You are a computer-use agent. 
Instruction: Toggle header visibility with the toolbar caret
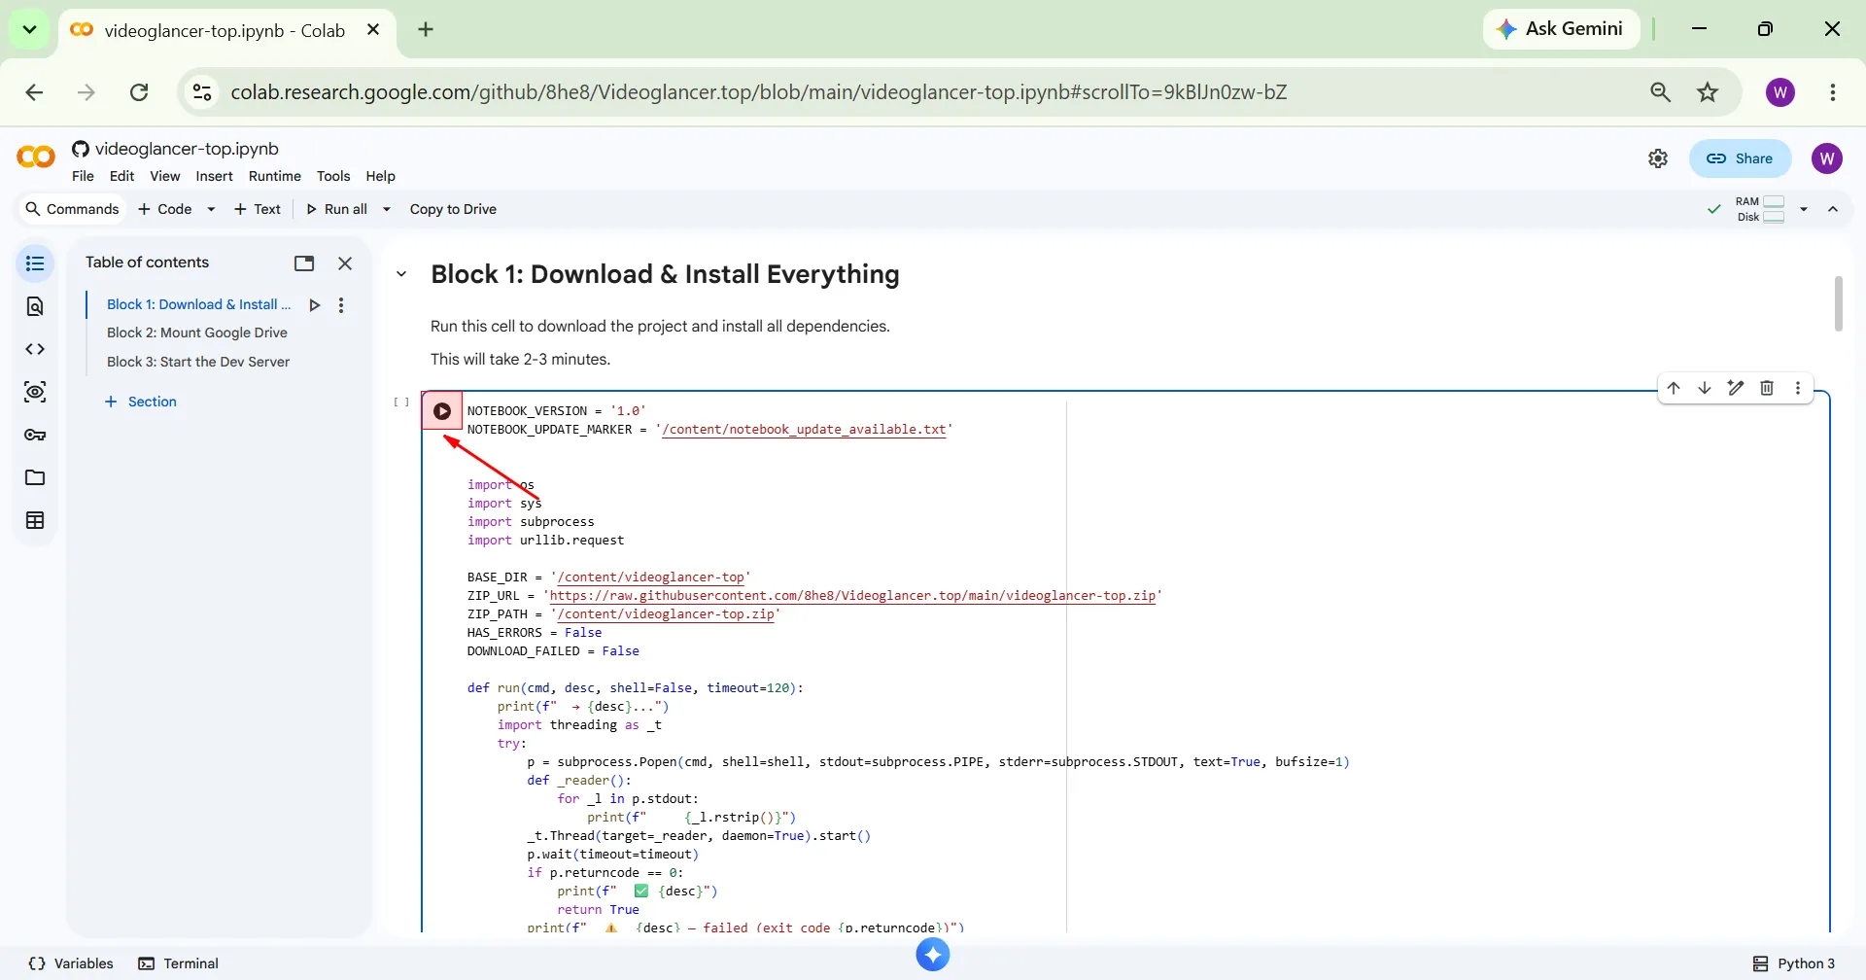click(x=1833, y=209)
